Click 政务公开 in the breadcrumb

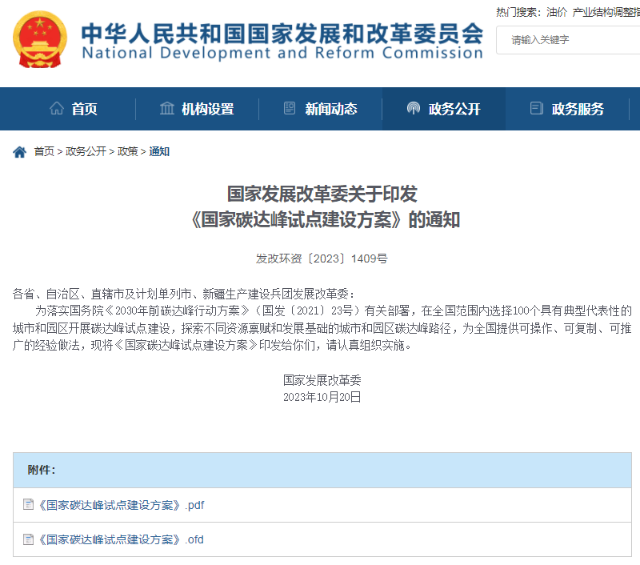click(x=86, y=152)
